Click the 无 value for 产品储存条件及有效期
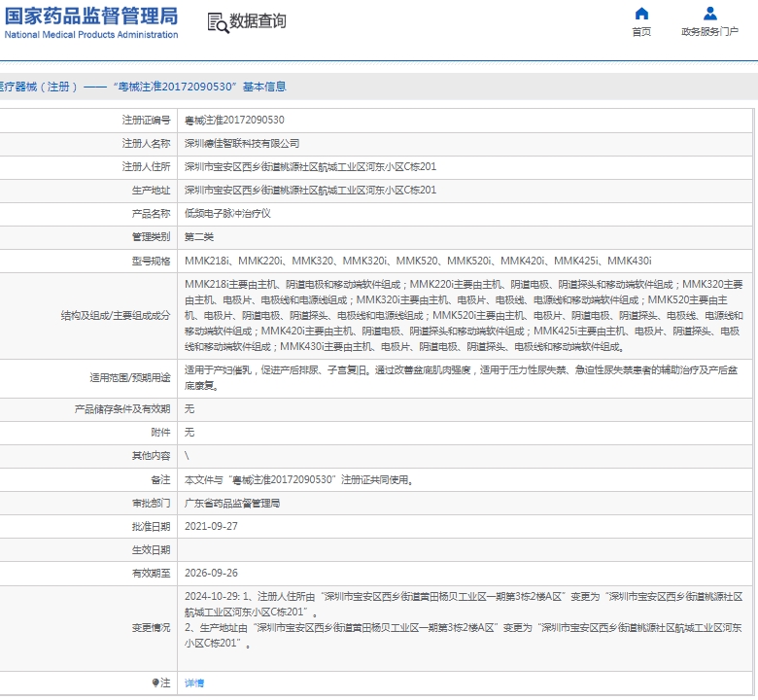758x700 pixels. click(189, 408)
